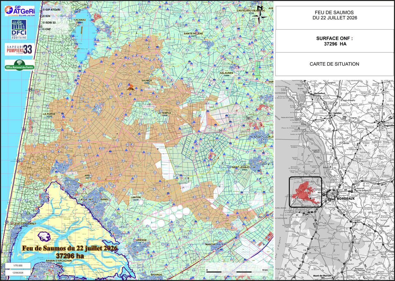Click the LANTON town label

pos(135,197)
